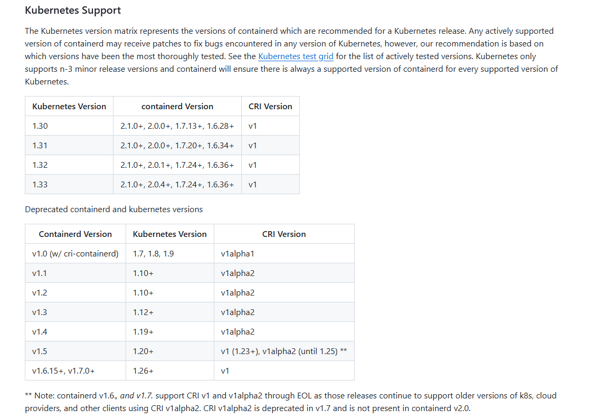The image size is (589, 419).
Task: Select the v1.0 (w/ cri-containerd) cell
Action: (75, 254)
